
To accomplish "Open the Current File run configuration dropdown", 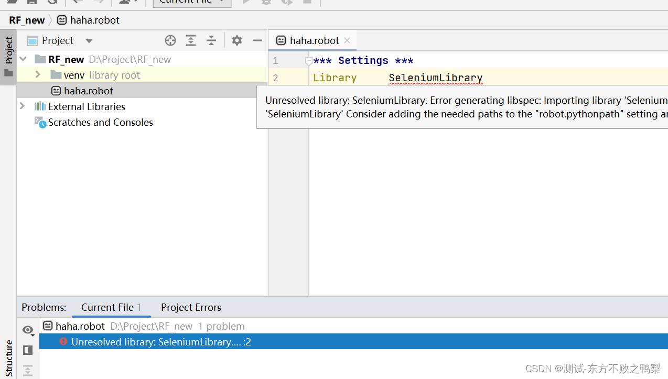I will (191, 3).
